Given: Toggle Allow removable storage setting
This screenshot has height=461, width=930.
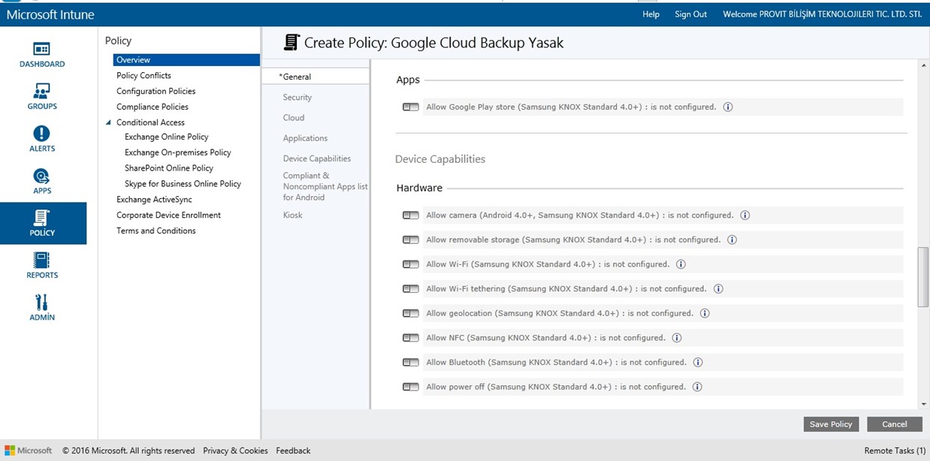Looking at the screenshot, I should coord(410,240).
